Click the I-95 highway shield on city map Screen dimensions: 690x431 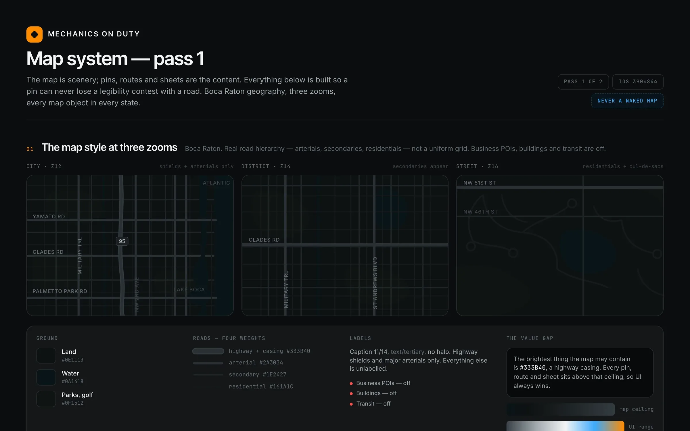tap(122, 241)
